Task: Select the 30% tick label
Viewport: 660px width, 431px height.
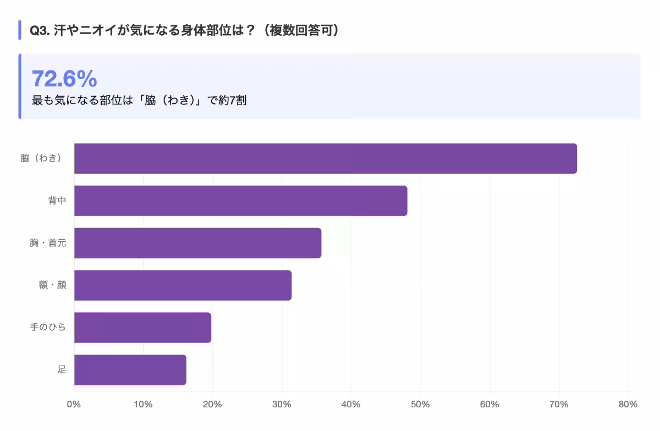Action: point(282,405)
